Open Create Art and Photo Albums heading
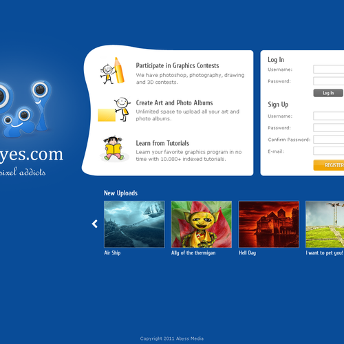344x344 pixels. [174, 103]
